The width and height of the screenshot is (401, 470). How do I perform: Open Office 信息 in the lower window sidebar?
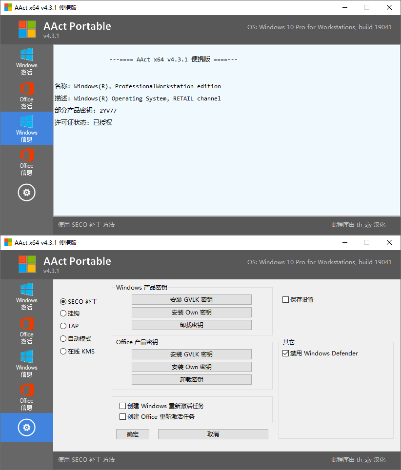[27, 397]
